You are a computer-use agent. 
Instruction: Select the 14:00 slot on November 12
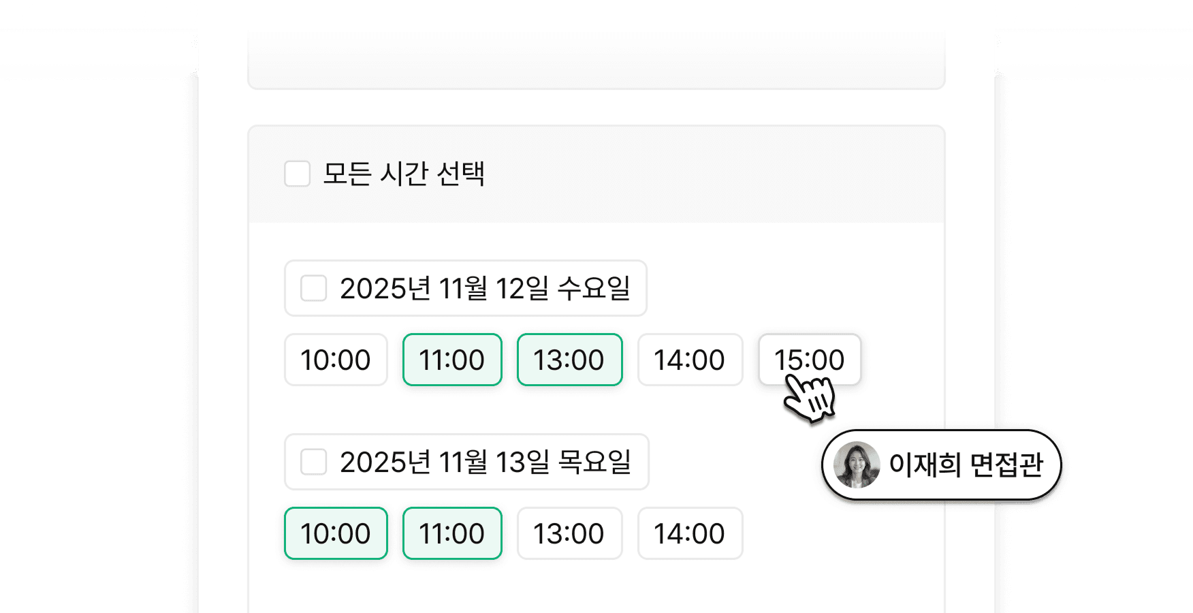point(690,360)
